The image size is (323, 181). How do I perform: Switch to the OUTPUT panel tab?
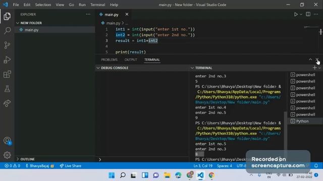(x=131, y=60)
